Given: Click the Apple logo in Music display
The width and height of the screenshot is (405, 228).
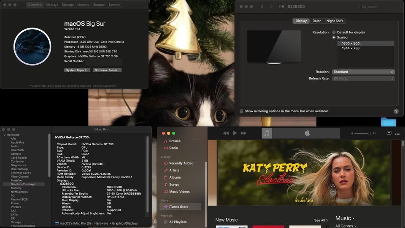Looking at the screenshot, I should [x=307, y=133].
